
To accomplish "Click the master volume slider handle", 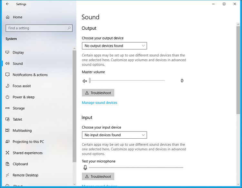I will [x=90, y=80].
